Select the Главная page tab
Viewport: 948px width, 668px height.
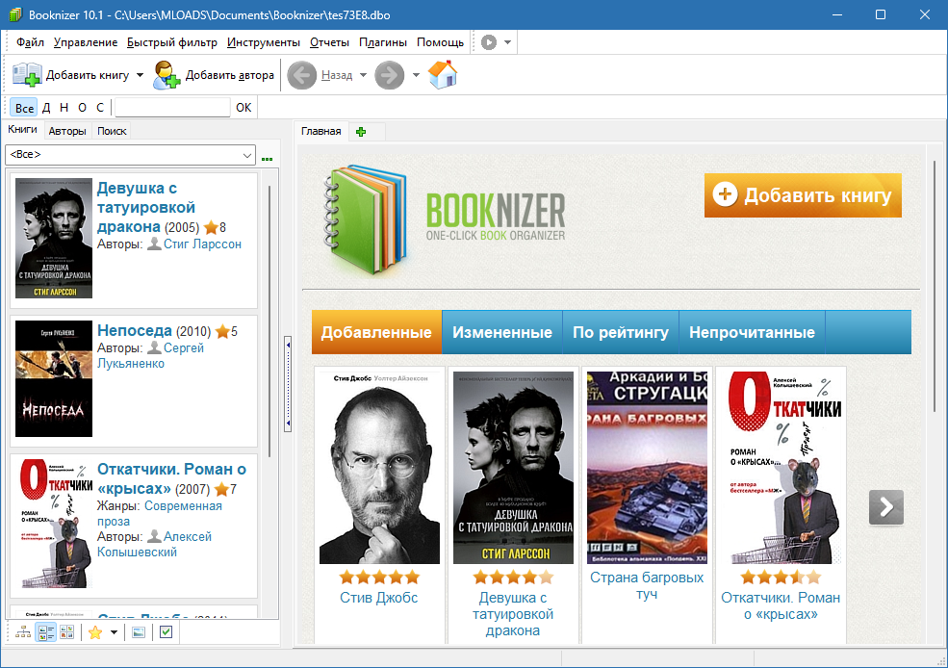[x=321, y=131]
